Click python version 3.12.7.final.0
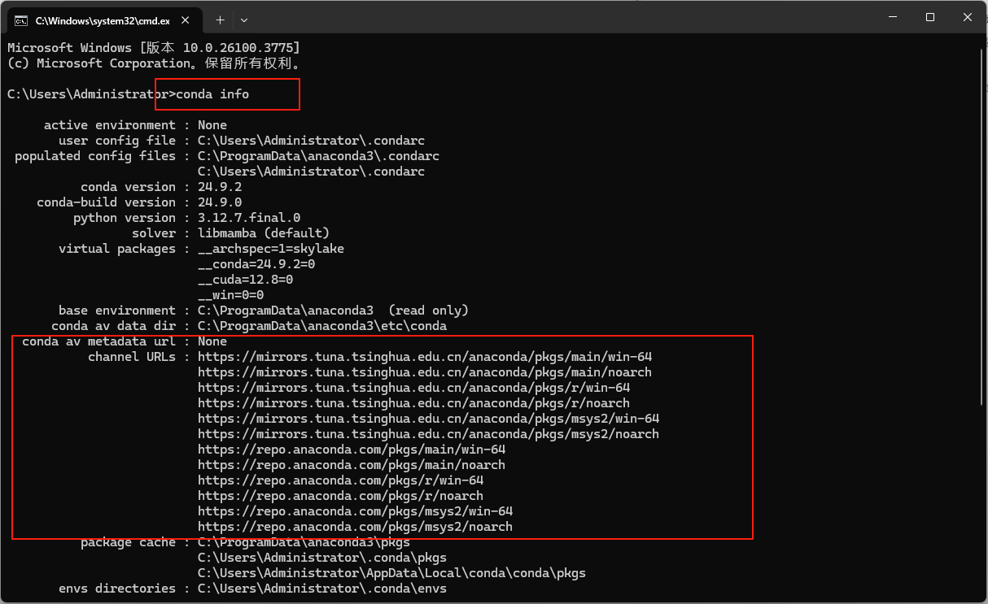 (249, 218)
